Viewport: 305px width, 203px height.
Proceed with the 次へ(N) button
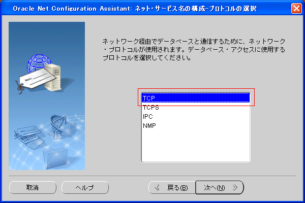tap(220, 187)
